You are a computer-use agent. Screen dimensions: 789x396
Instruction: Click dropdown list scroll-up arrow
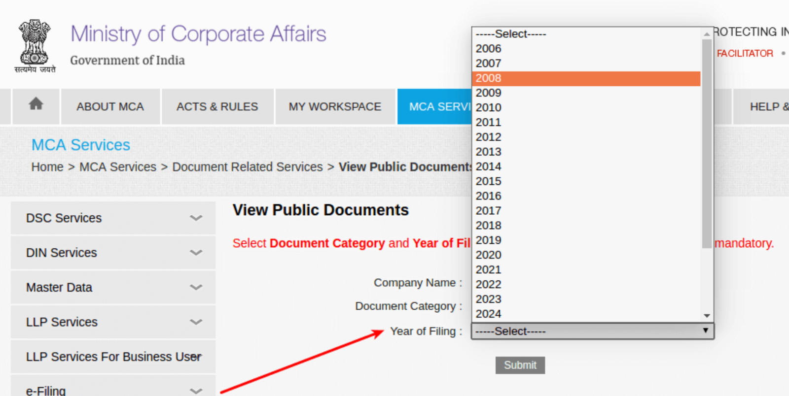coord(707,34)
